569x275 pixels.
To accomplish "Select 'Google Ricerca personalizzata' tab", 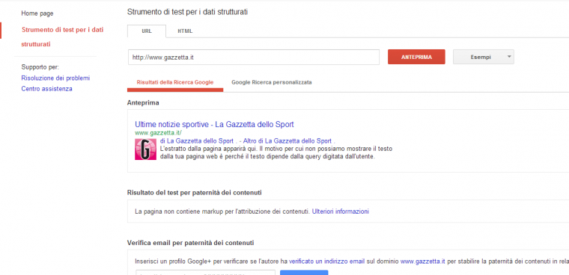I will point(272,82).
